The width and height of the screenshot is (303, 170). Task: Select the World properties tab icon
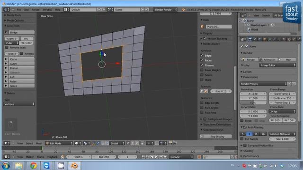260,39
